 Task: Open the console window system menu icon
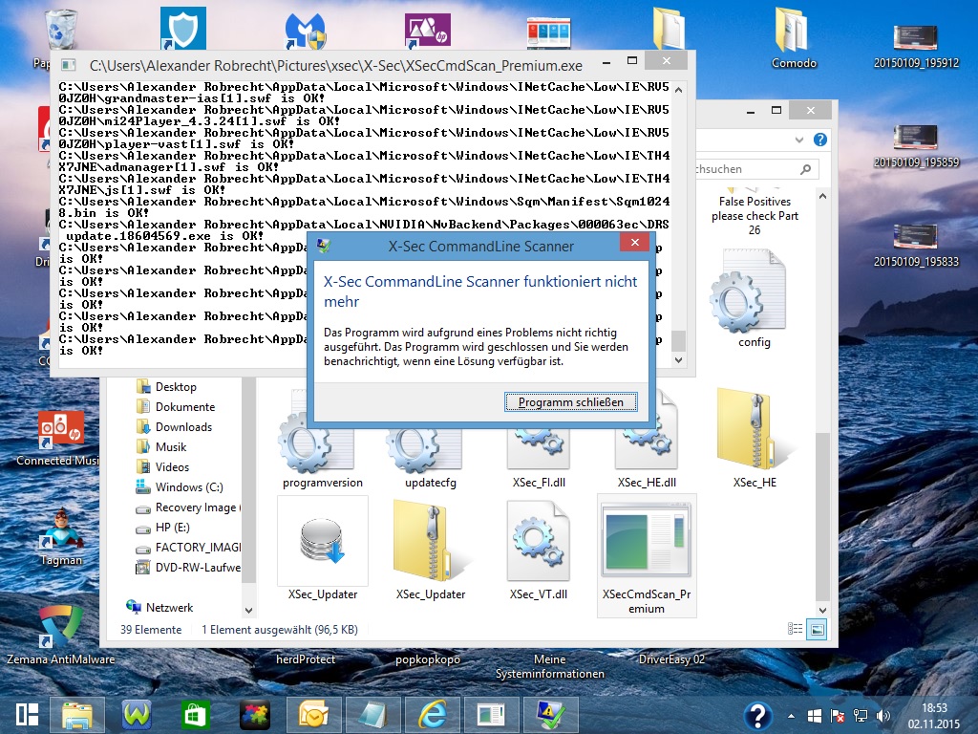point(69,66)
